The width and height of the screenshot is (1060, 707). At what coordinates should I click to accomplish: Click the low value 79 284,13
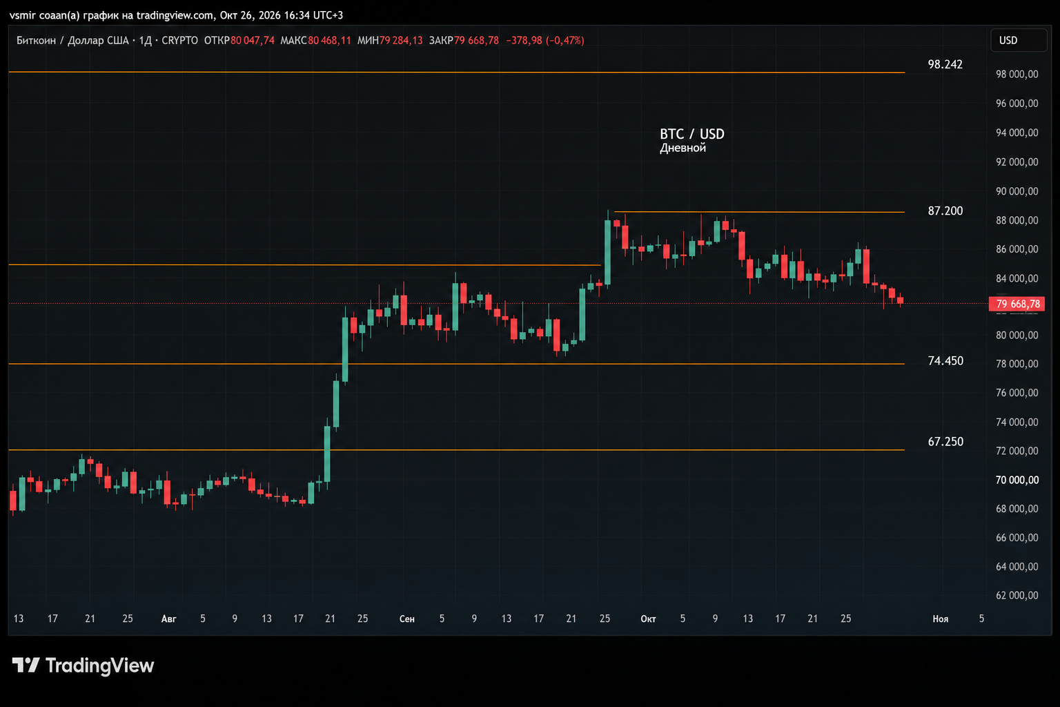click(401, 40)
